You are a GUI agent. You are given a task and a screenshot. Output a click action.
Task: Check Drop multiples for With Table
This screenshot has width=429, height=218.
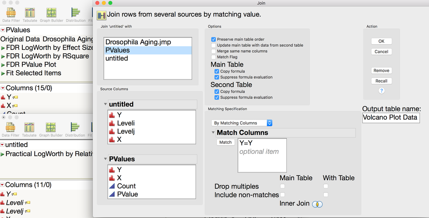coord(326,186)
